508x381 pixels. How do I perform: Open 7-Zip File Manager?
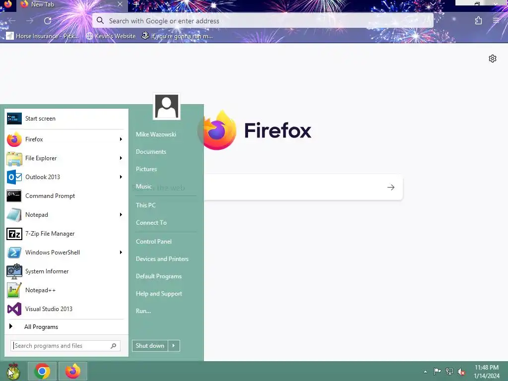pos(65,234)
